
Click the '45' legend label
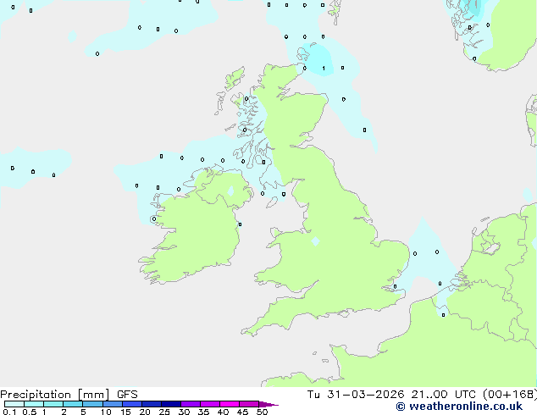(242, 412)
